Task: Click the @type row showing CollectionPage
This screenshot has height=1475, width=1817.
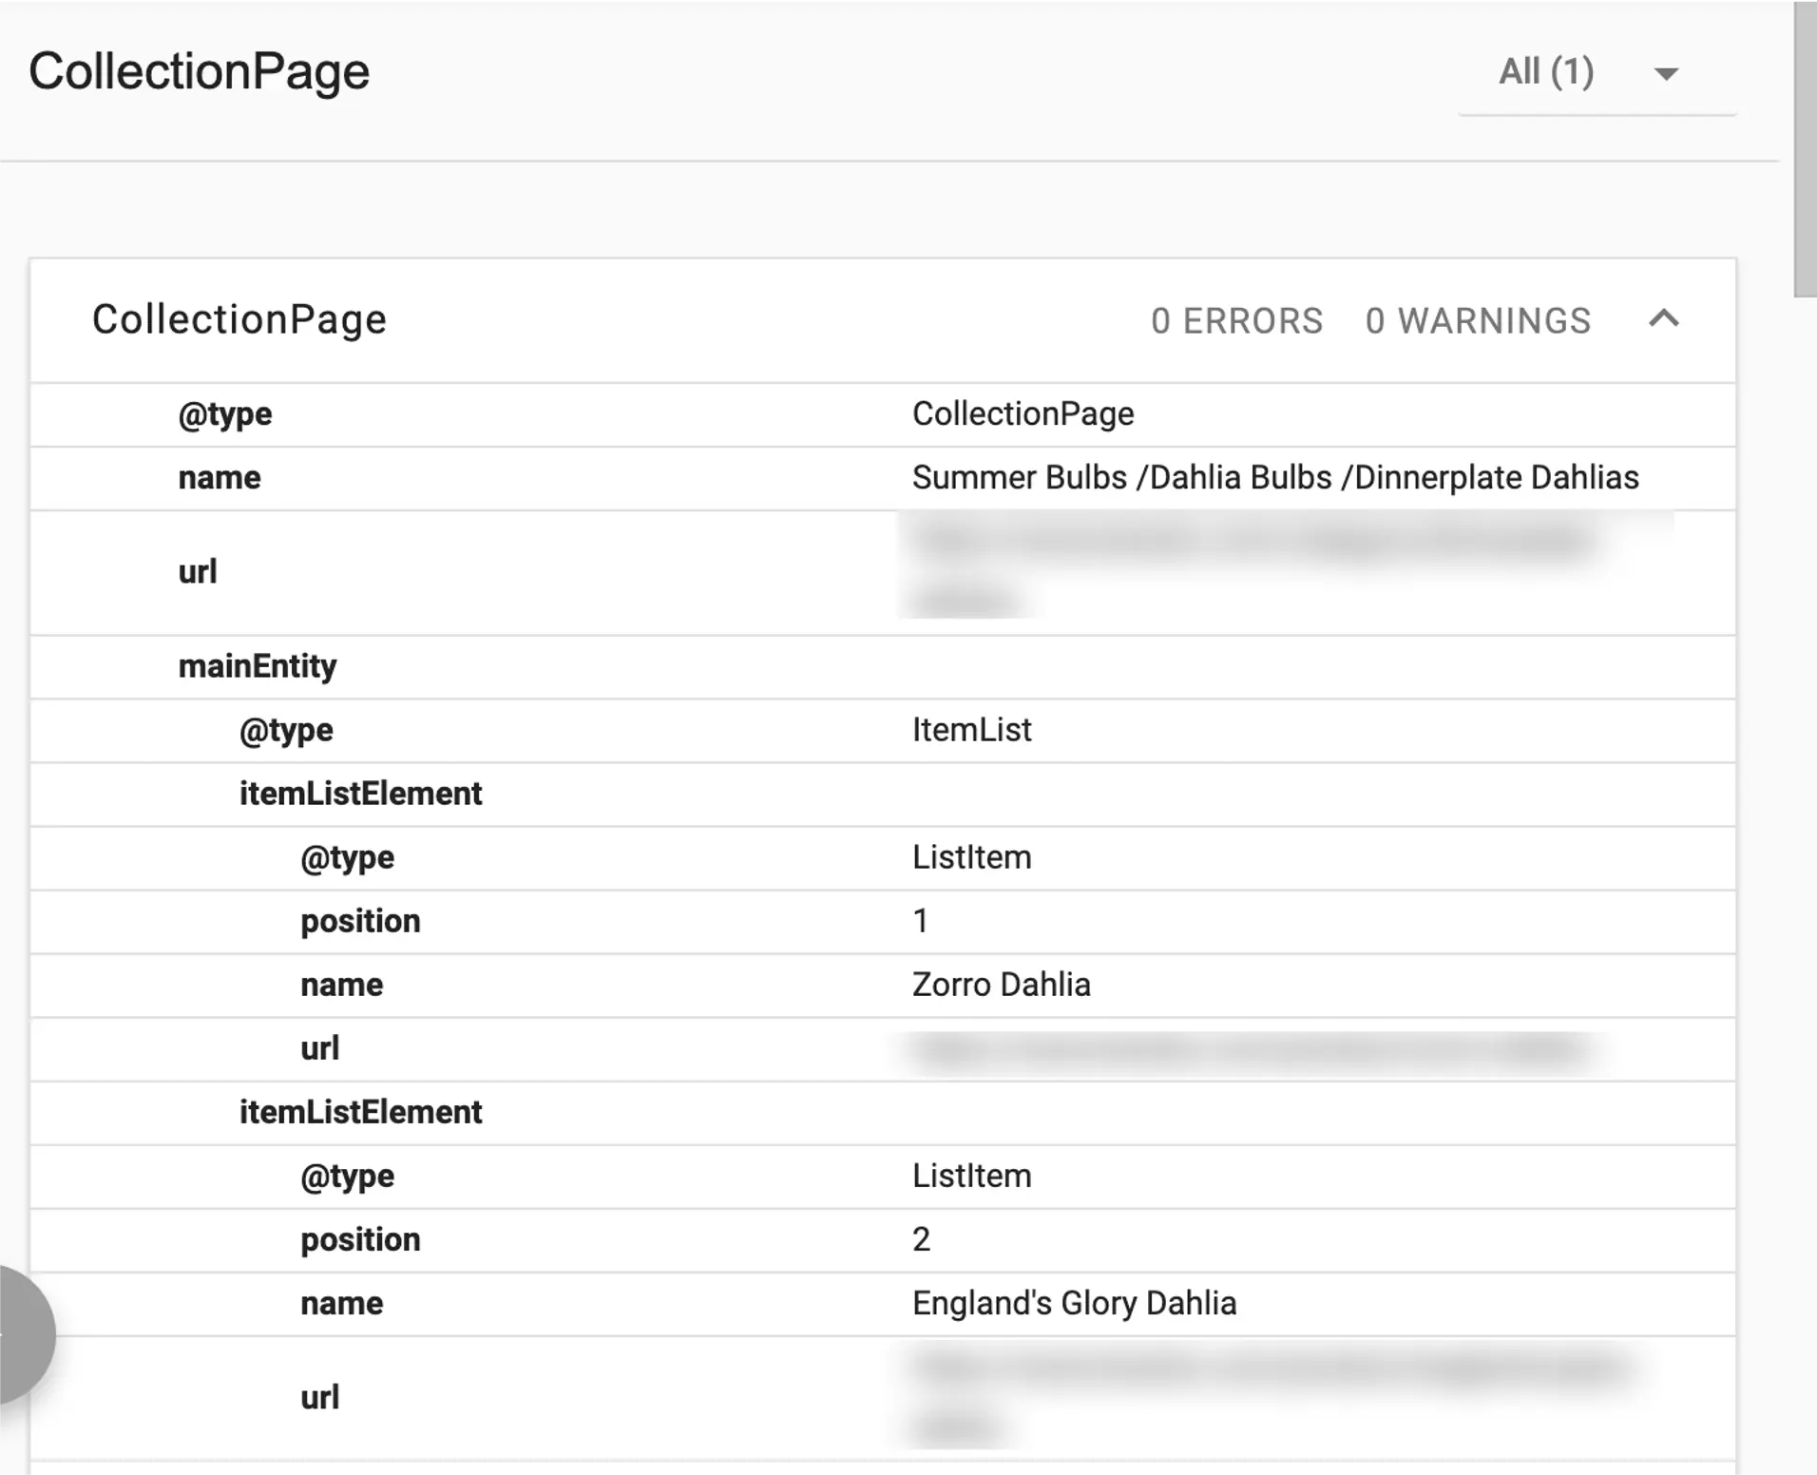Action: (x=1023, y=413)
